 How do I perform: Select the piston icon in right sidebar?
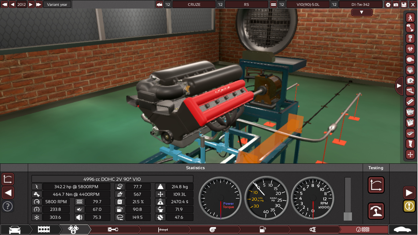point(410,38)
